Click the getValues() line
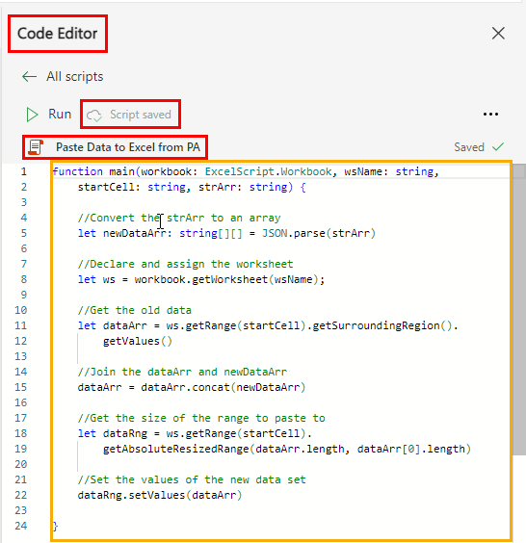 tap(138, 341)
